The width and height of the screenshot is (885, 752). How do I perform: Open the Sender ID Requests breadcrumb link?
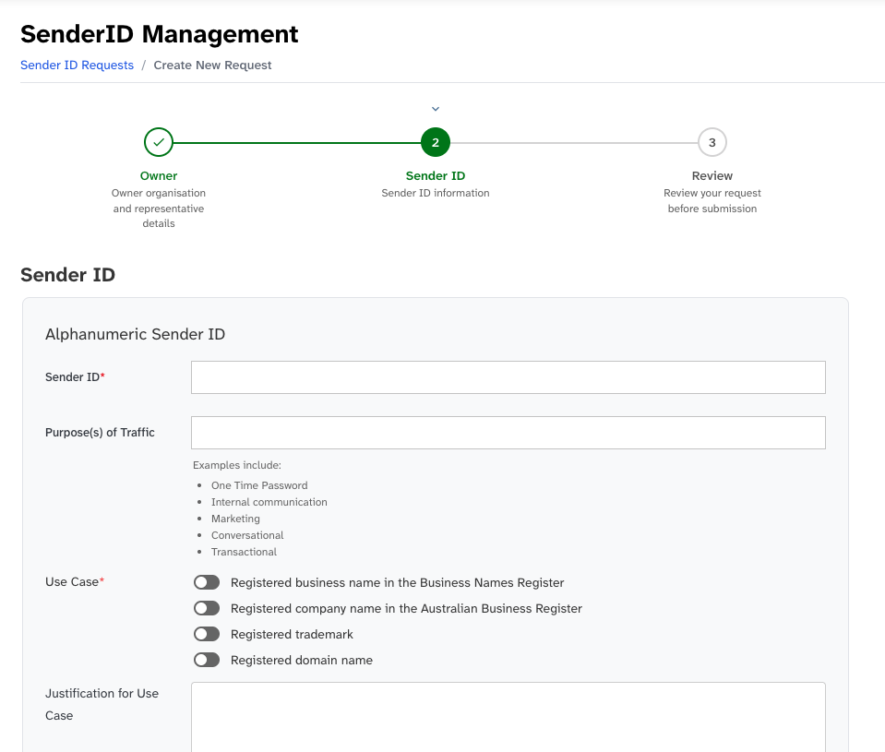[x=77, y=65]
